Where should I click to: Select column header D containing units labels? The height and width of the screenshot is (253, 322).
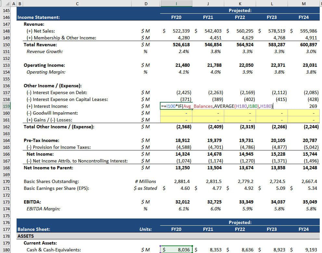click(x=146, y=4)
